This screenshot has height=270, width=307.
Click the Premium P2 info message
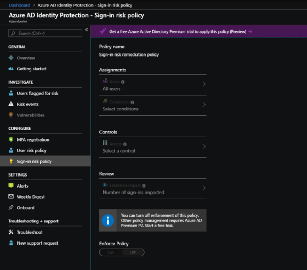[153, 221]
